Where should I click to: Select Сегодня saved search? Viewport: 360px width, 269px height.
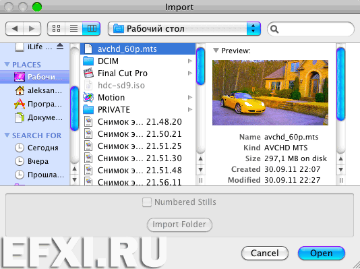tap(34, 148)
